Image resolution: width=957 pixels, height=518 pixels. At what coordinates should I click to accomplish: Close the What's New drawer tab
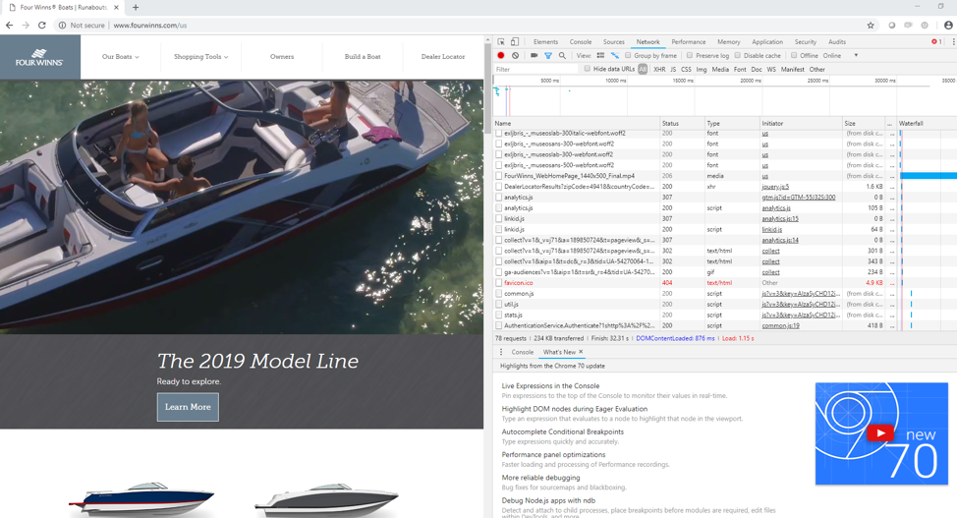pyautogui.click(x=581, y=352)
